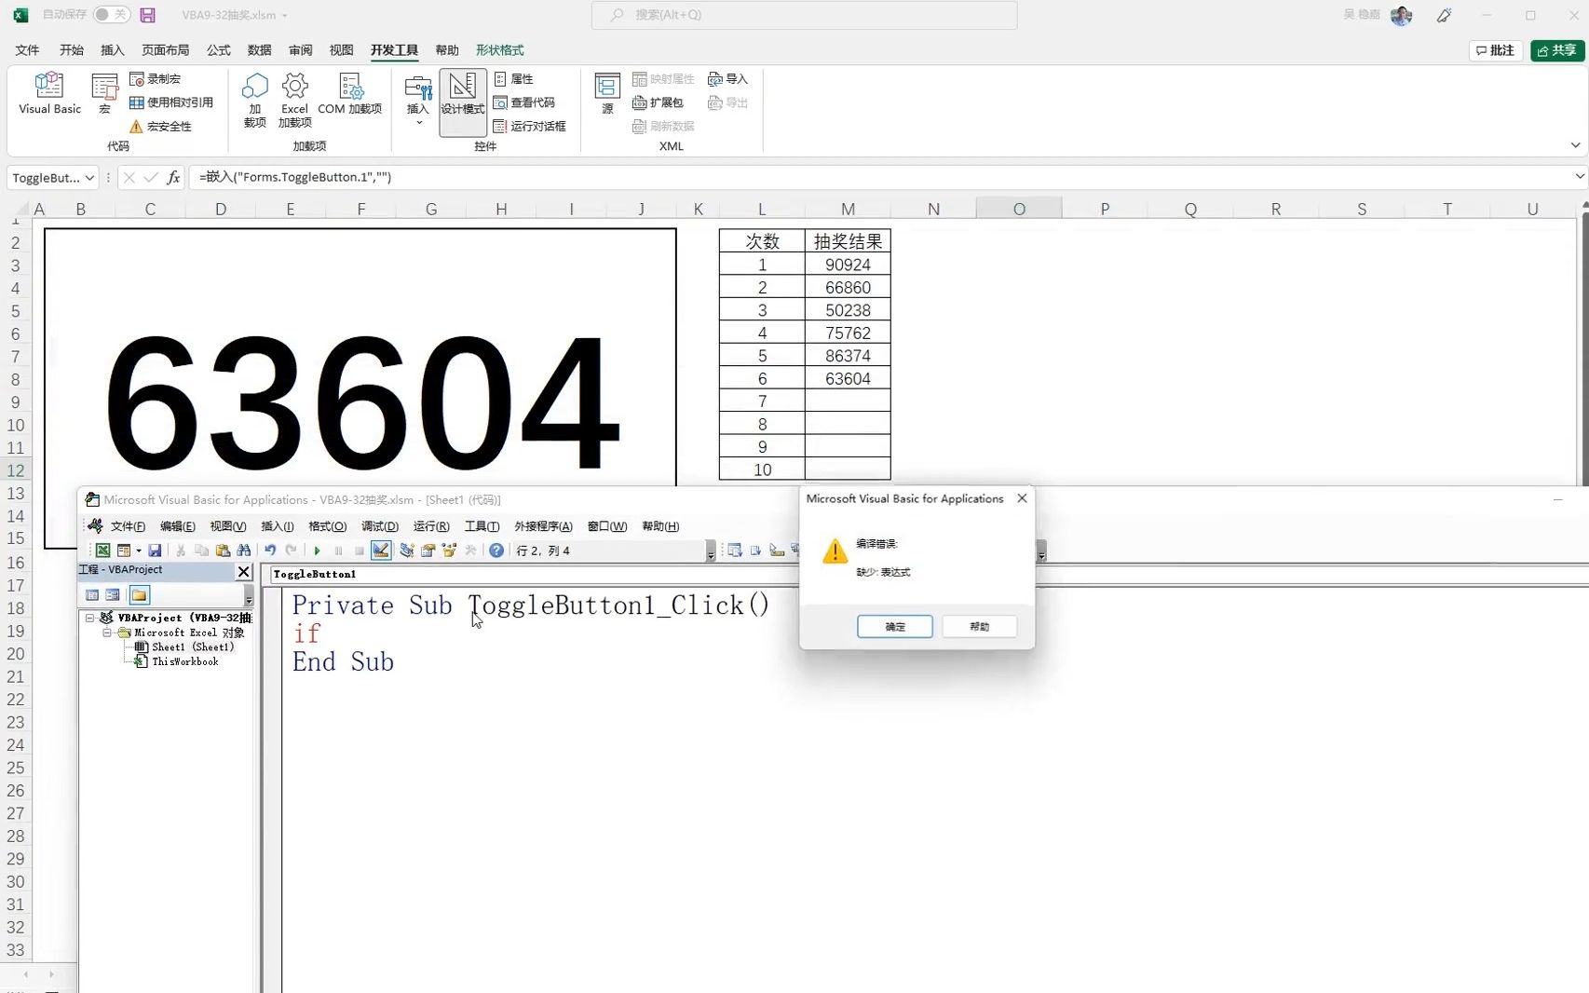Open Visual Basic editor from 开发工具 ribbon

coord(48,93)
